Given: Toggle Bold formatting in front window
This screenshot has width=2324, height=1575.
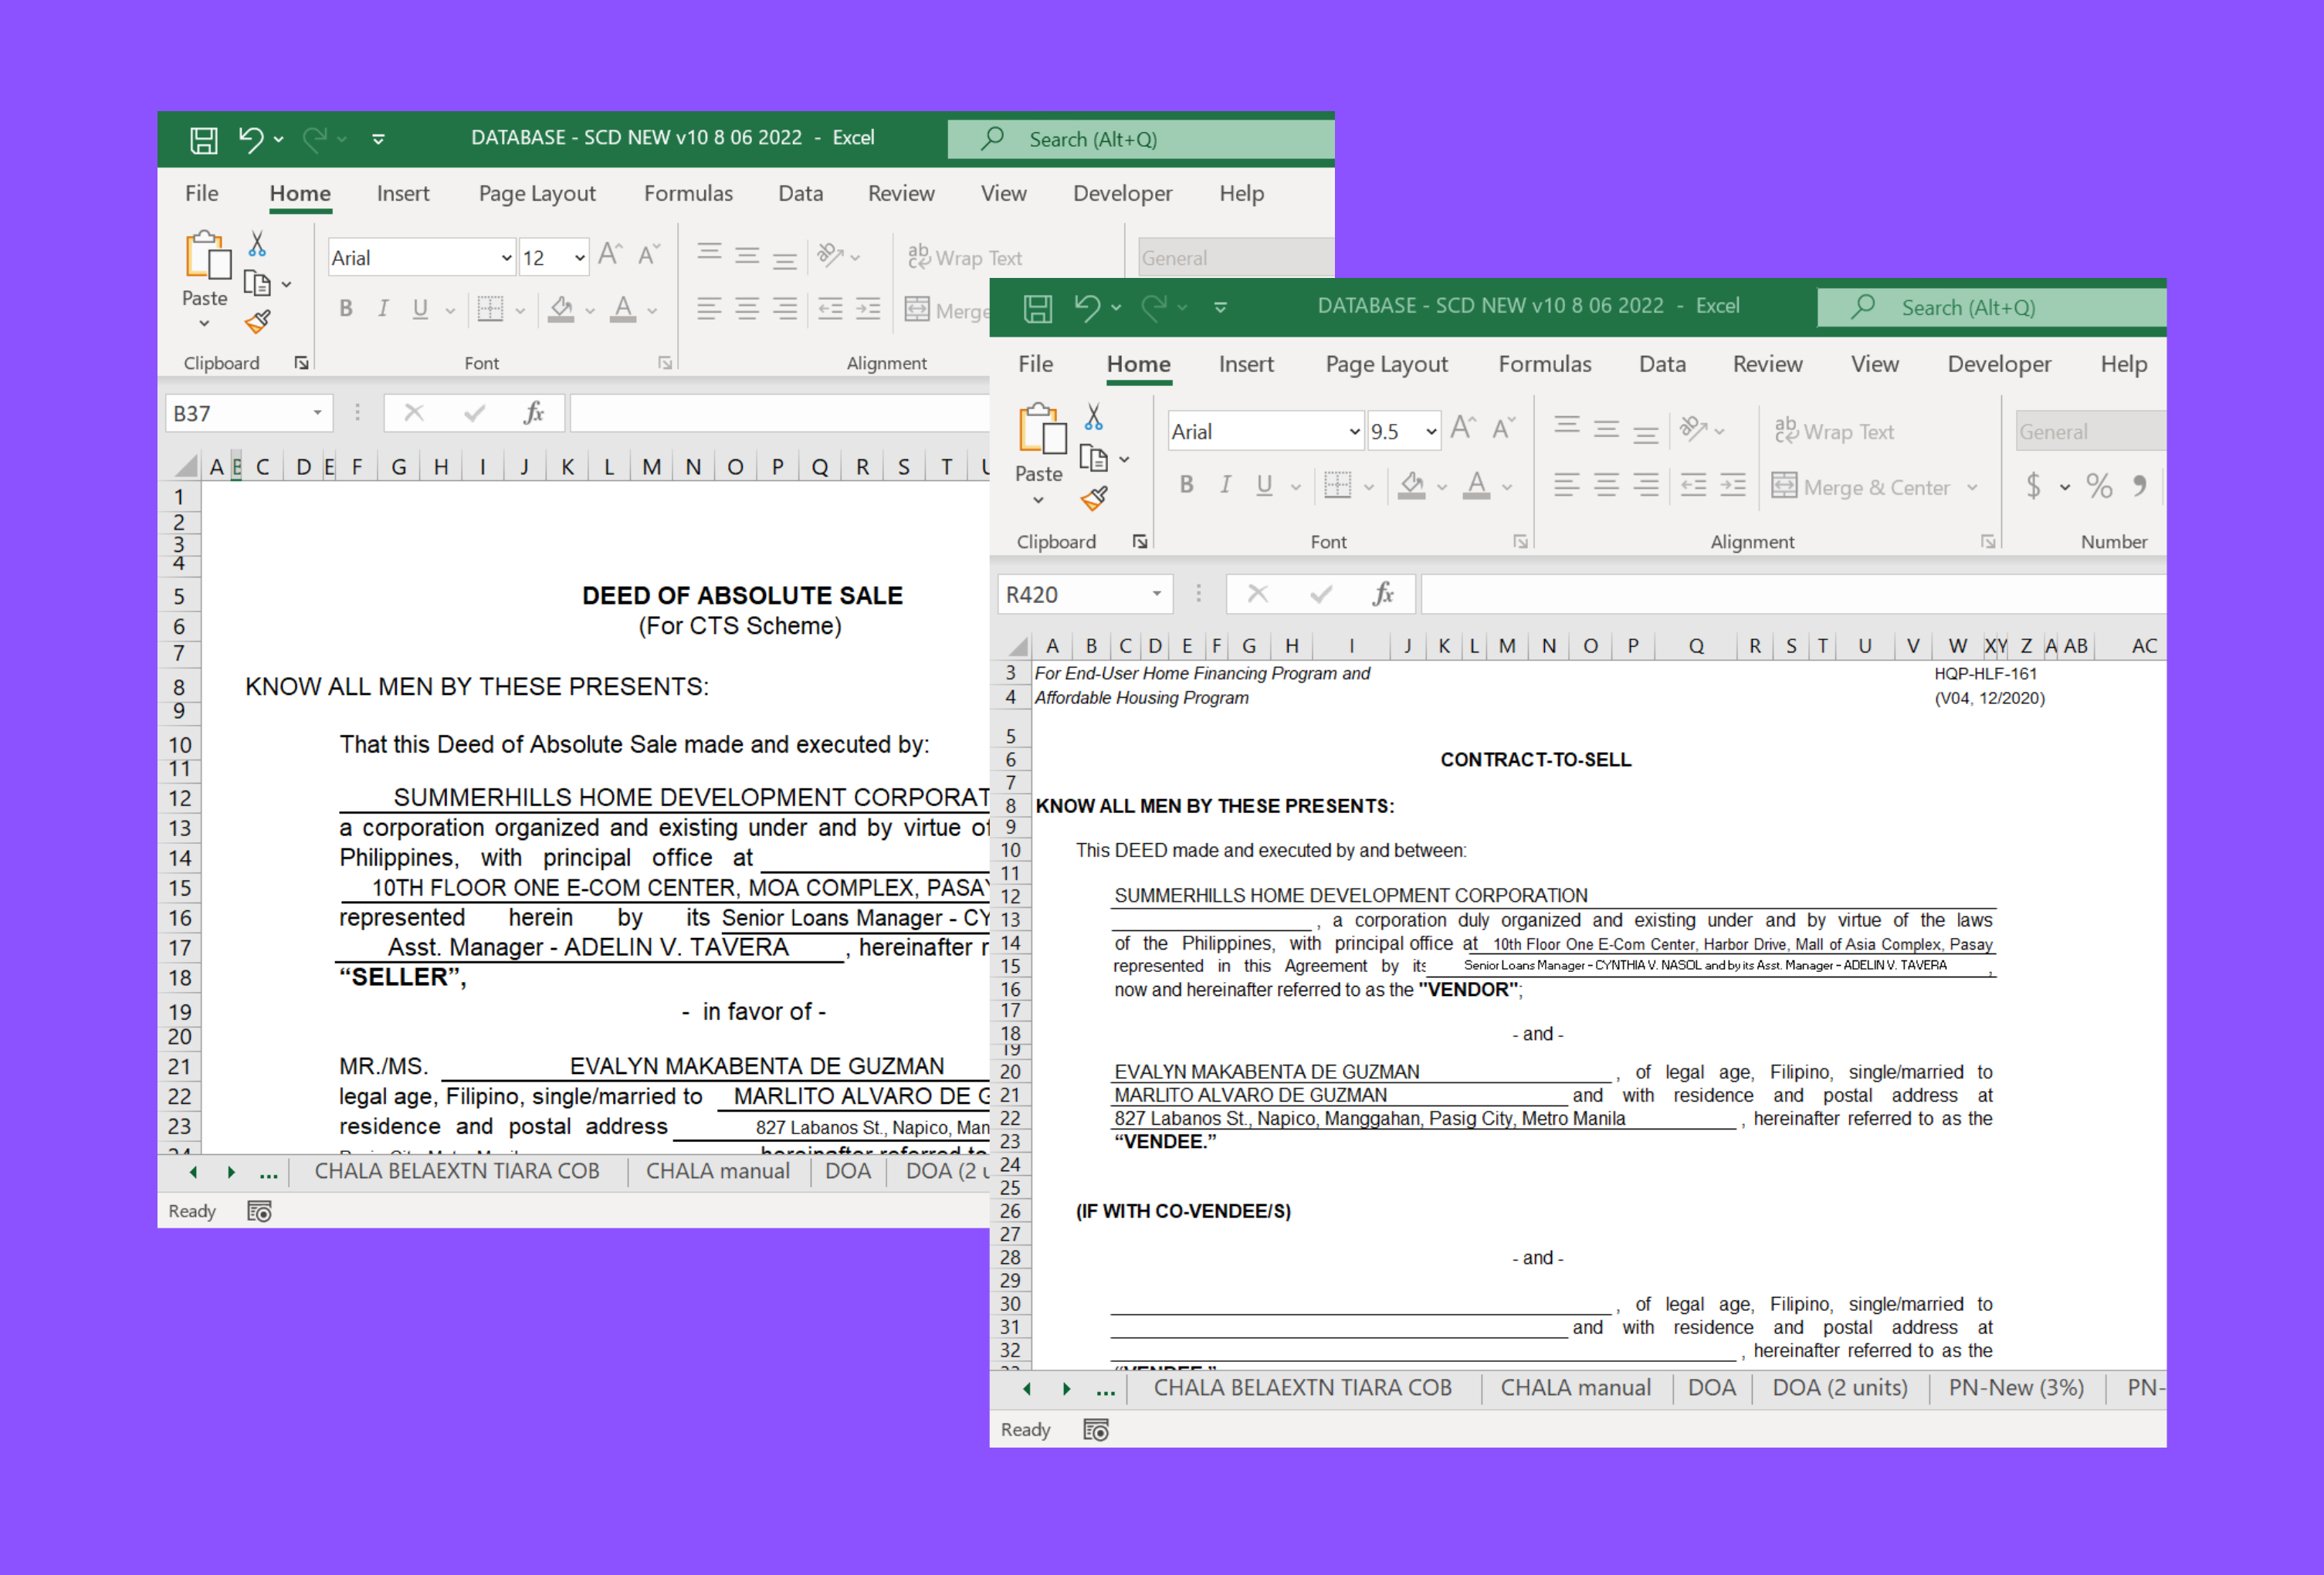Looking at the screenshot, I should point(1186,485).
